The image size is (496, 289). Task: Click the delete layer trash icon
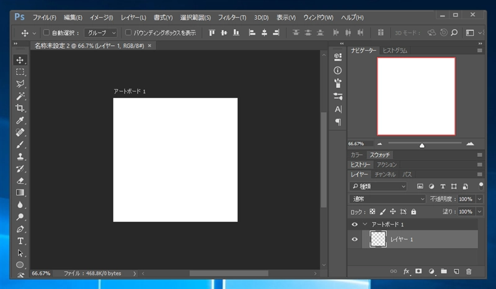point(469,272)
